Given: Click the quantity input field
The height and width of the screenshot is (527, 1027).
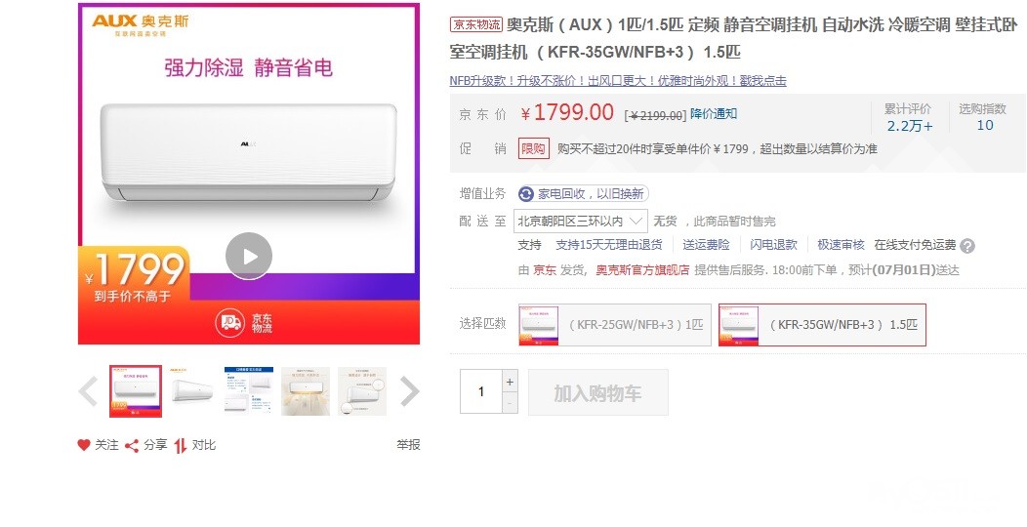Looking at the screenshot, I should (x=480, y=391).
